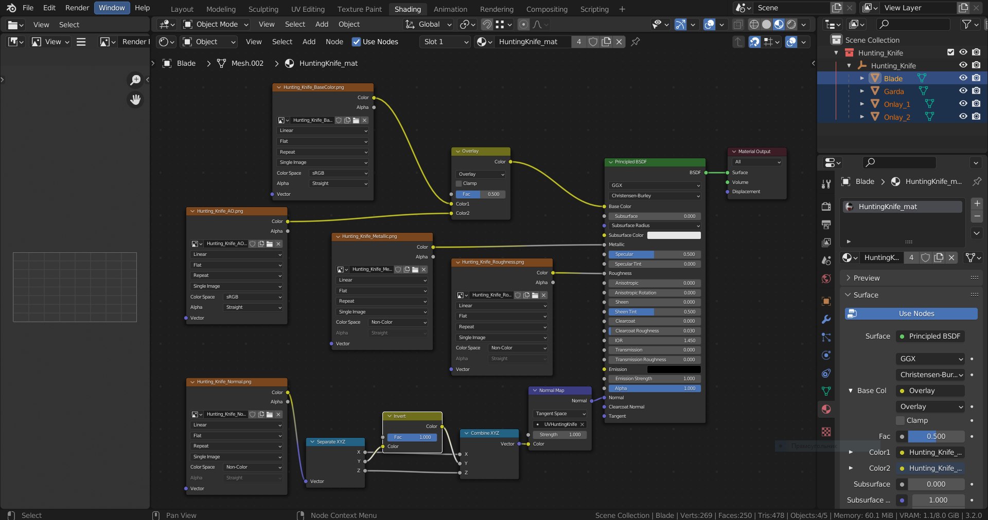Expand the Preview panel in properties
988x520 pixels.
click(x=910, y=278)
